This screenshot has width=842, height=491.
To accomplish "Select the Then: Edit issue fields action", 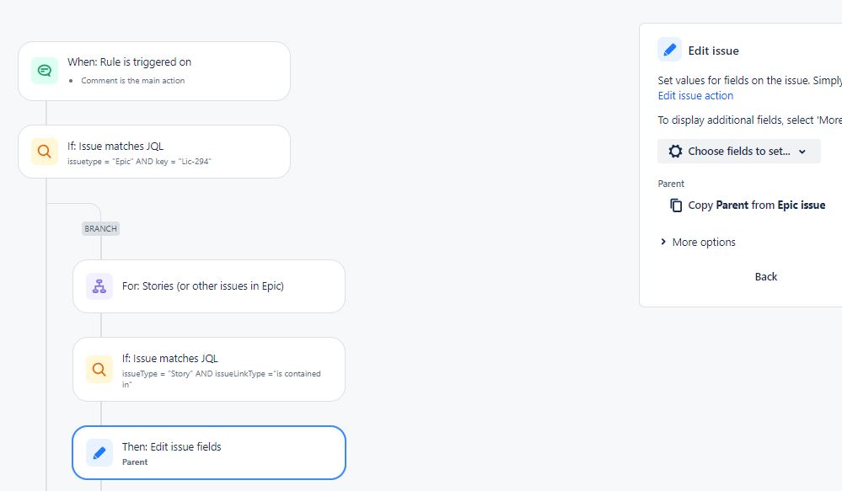I will (209, 453).
